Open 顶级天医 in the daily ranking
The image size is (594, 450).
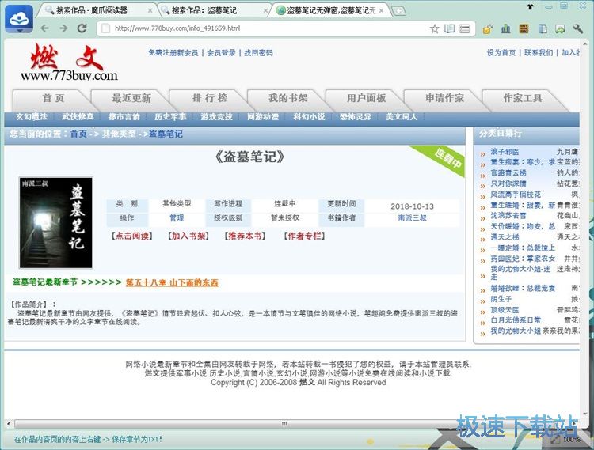coord(505,310)
